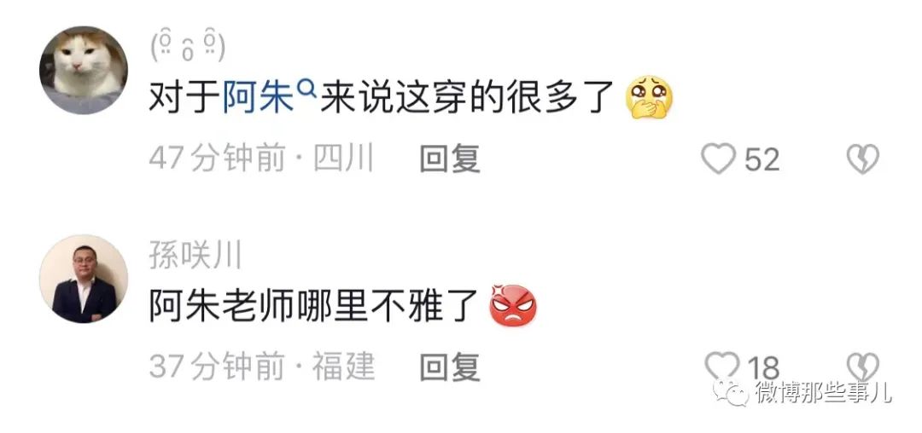
Task: Reply to the 四川 comment
Action: click(450, 159)
